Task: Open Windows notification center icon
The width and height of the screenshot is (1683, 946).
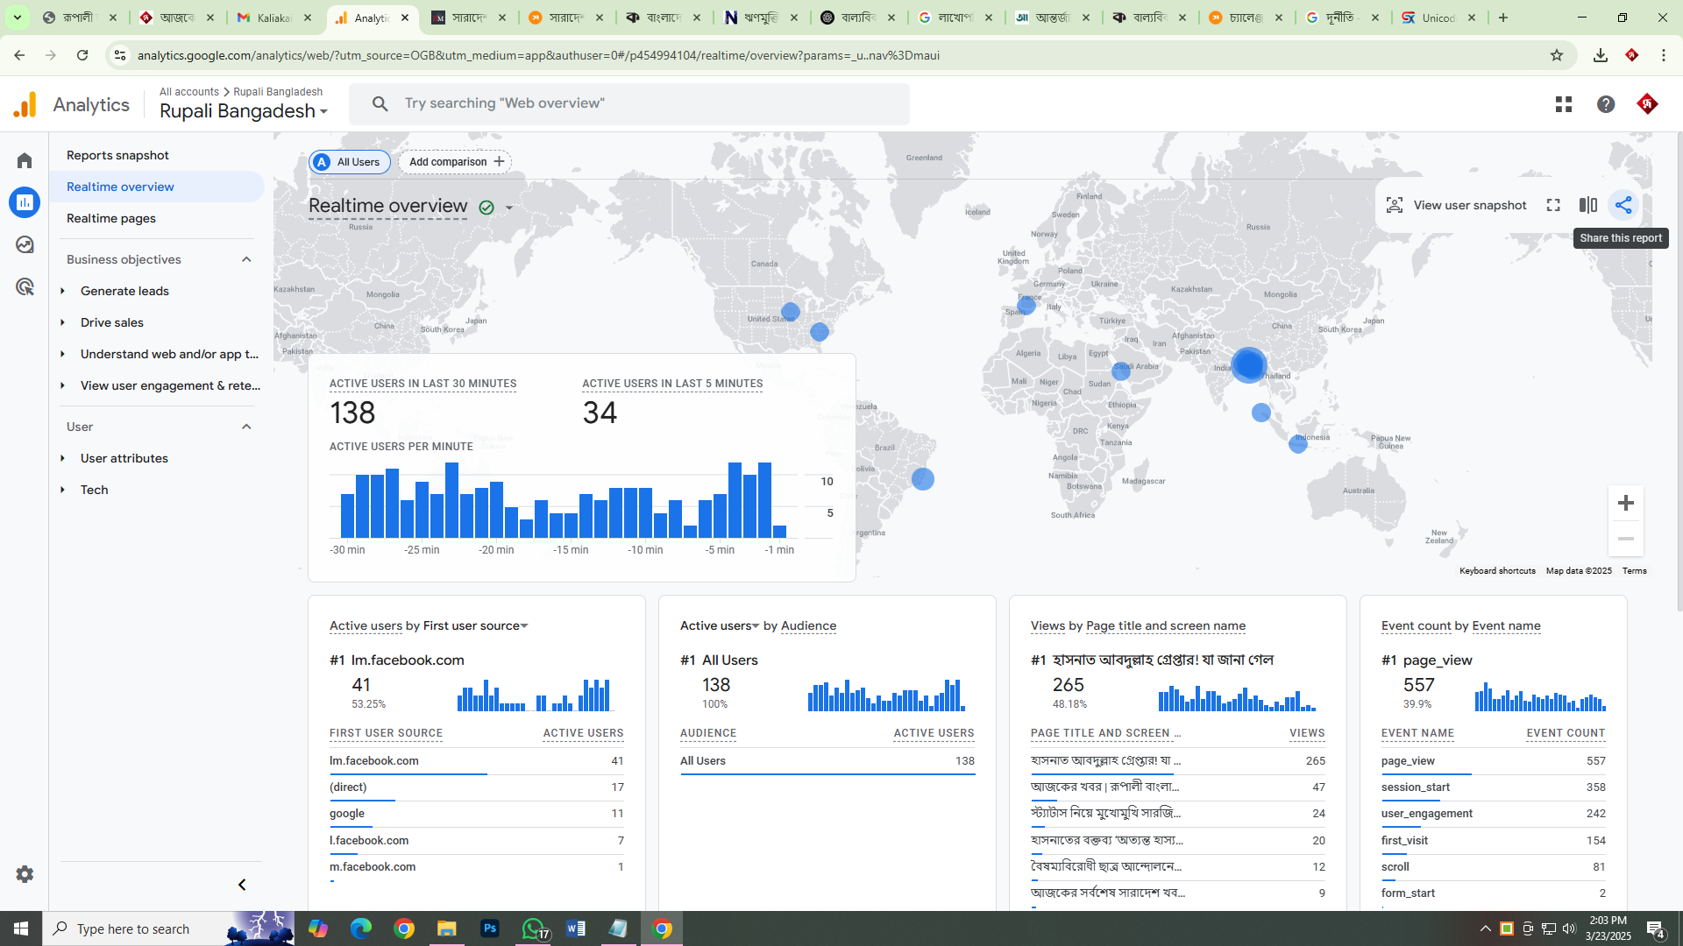Action: click(1656, 928)
